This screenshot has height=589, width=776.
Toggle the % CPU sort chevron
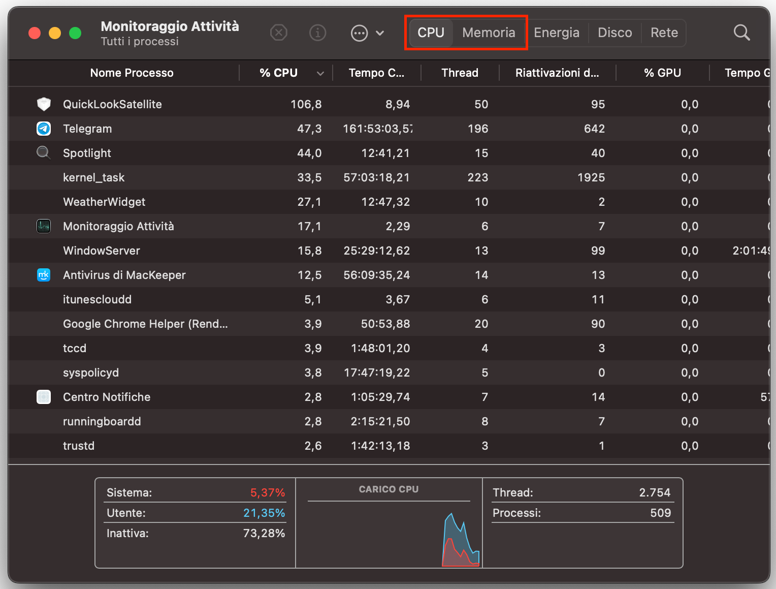tap(320, 73)
